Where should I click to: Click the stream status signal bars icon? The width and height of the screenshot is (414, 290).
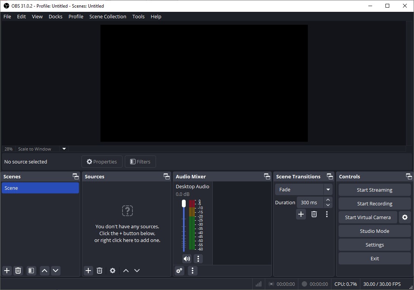click(258, 284)
